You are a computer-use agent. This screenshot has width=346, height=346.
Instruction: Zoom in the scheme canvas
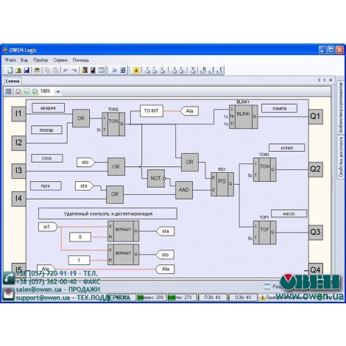point(35,91)
